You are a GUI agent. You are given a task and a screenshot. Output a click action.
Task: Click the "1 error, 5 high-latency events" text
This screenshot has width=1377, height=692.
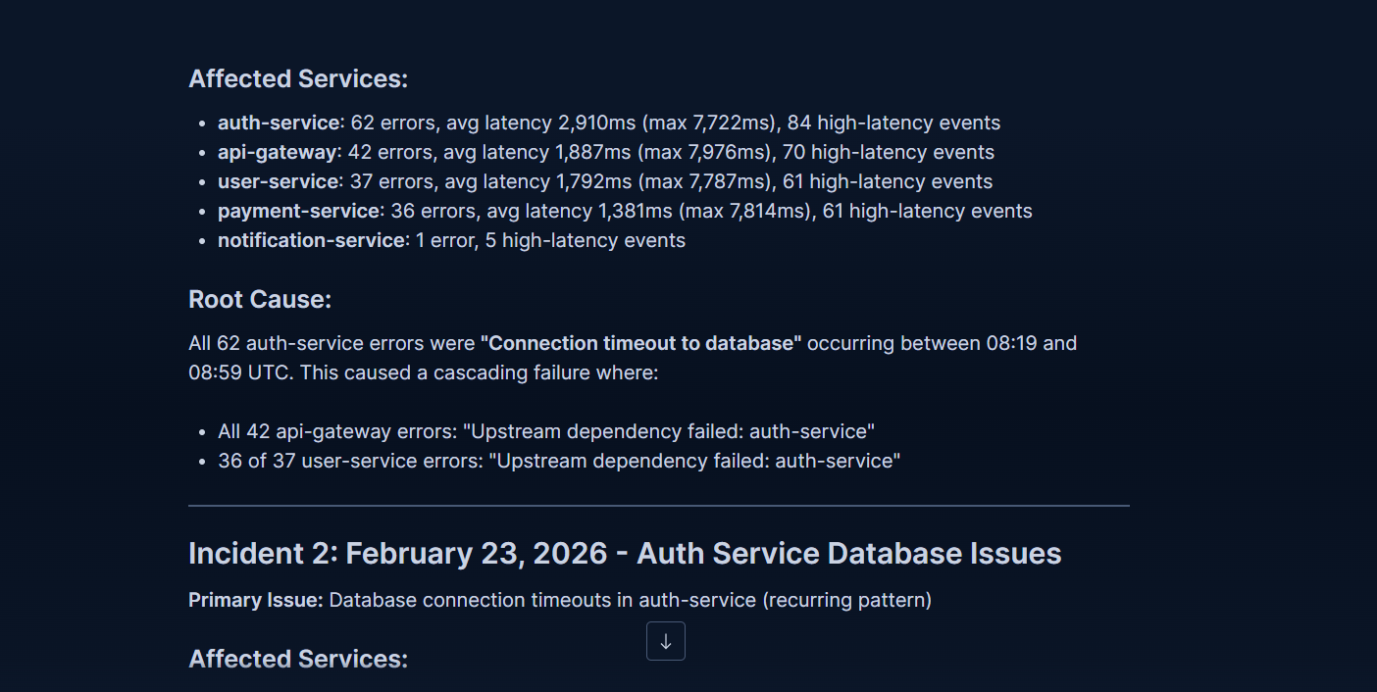[x=550, y=240]
